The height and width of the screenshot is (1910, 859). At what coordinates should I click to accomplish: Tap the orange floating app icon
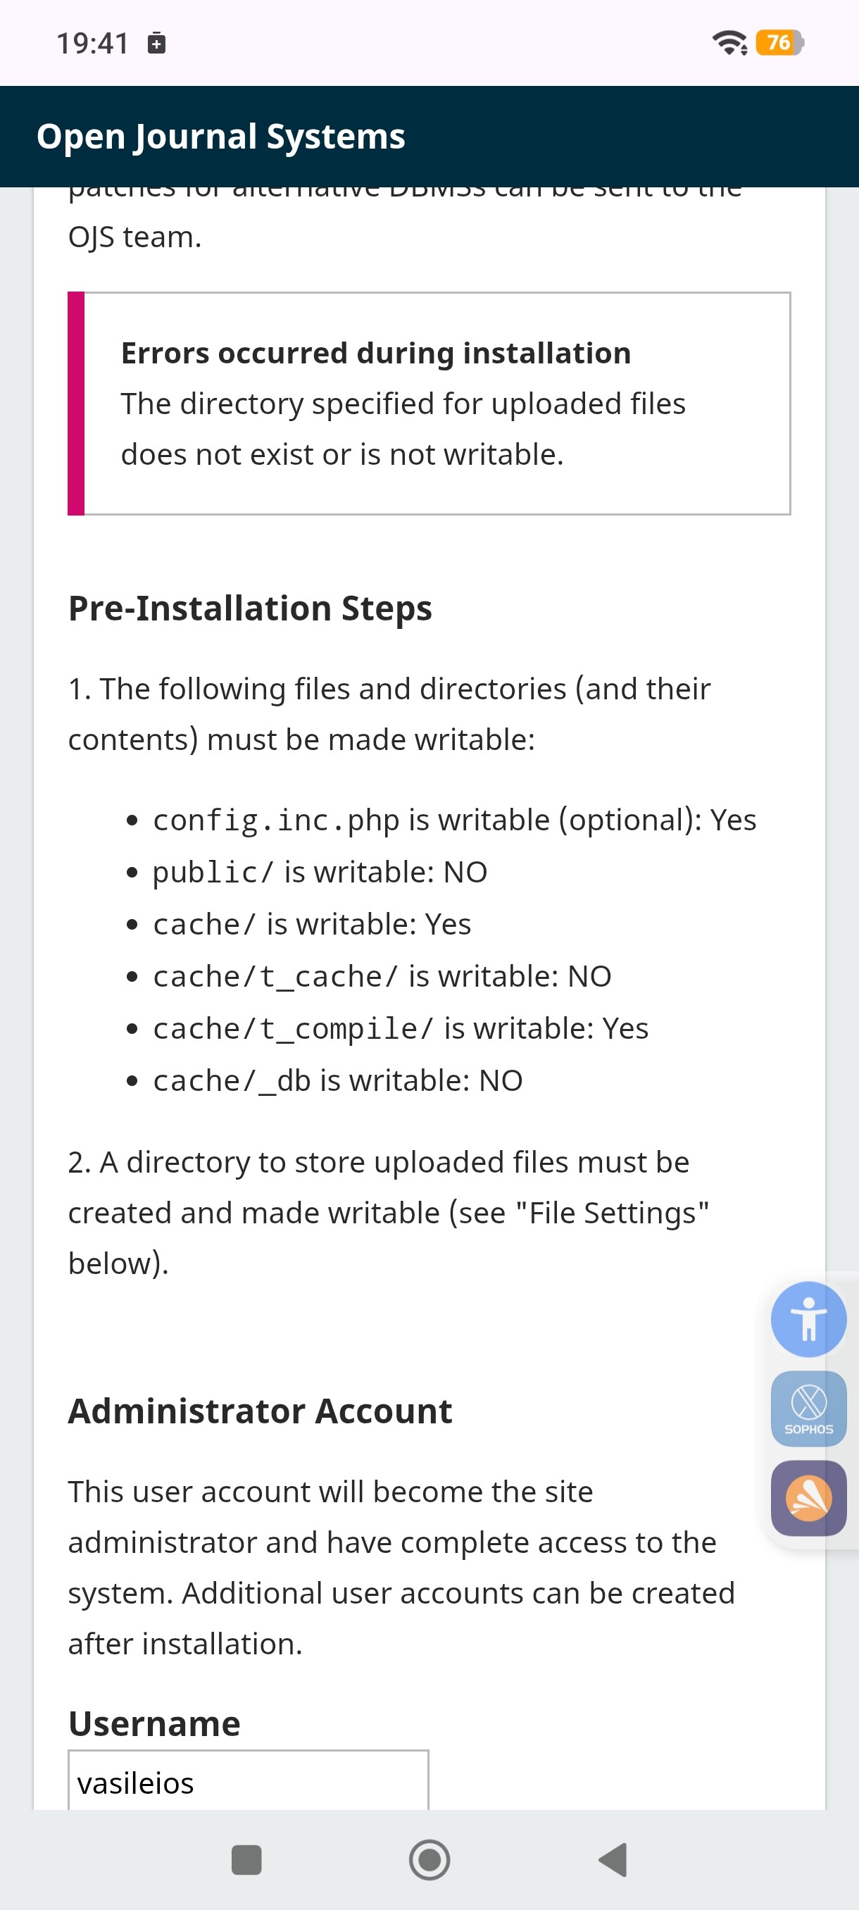808,1498
